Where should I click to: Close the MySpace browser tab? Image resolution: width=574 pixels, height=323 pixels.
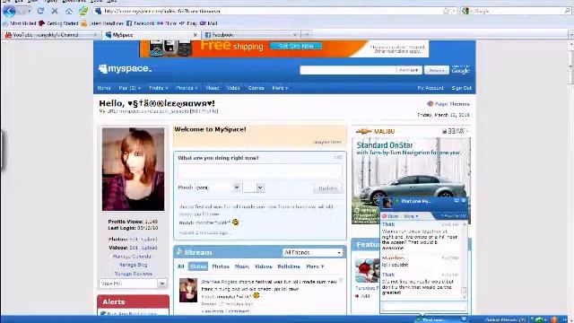pyautogui.click(x=196, y=35)
